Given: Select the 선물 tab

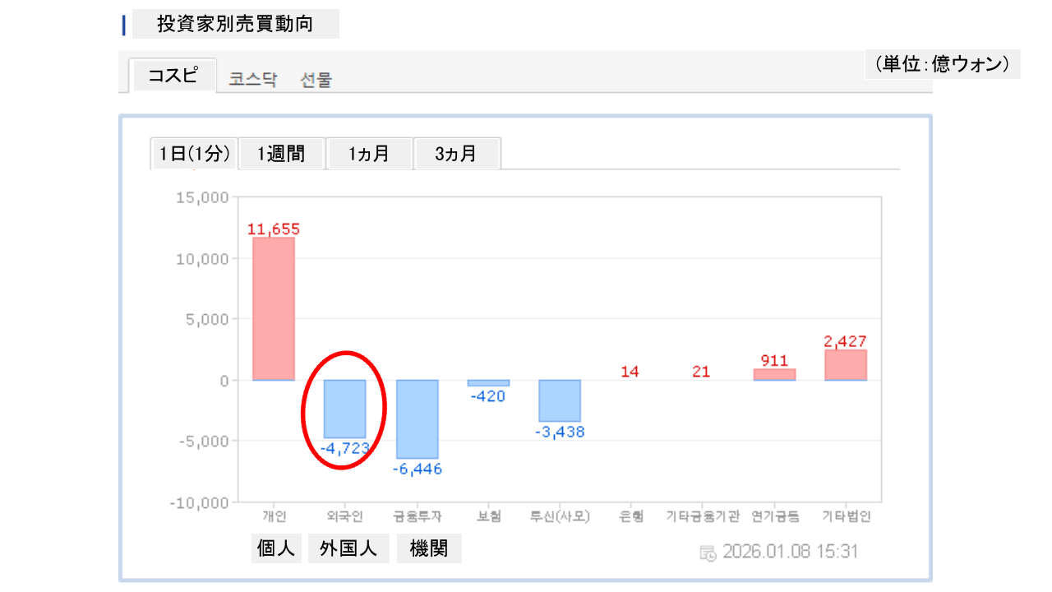Looking at the screenshot, I should (x=316, y=80).
